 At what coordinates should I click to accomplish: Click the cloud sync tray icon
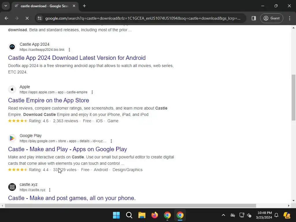233,215
